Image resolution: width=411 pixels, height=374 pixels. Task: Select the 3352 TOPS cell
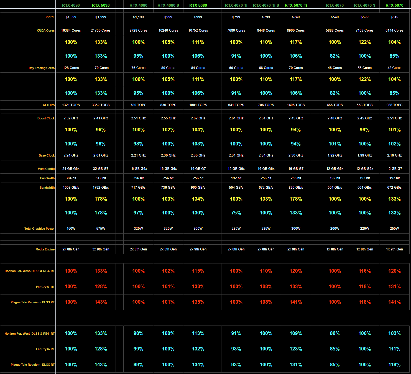point(101,105)
